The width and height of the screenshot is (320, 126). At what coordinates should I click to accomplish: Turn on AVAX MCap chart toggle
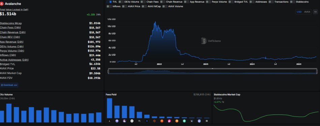[144, 6]
